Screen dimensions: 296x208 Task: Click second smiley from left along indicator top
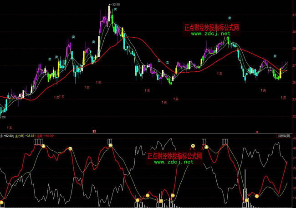71,149
